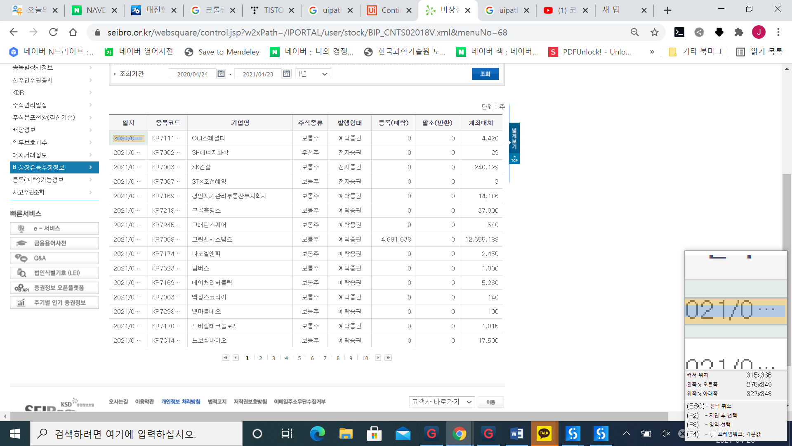Open KakaoTalk from the taskbar
This screenshot has width=792, height=446.
[x=544, y=434]
